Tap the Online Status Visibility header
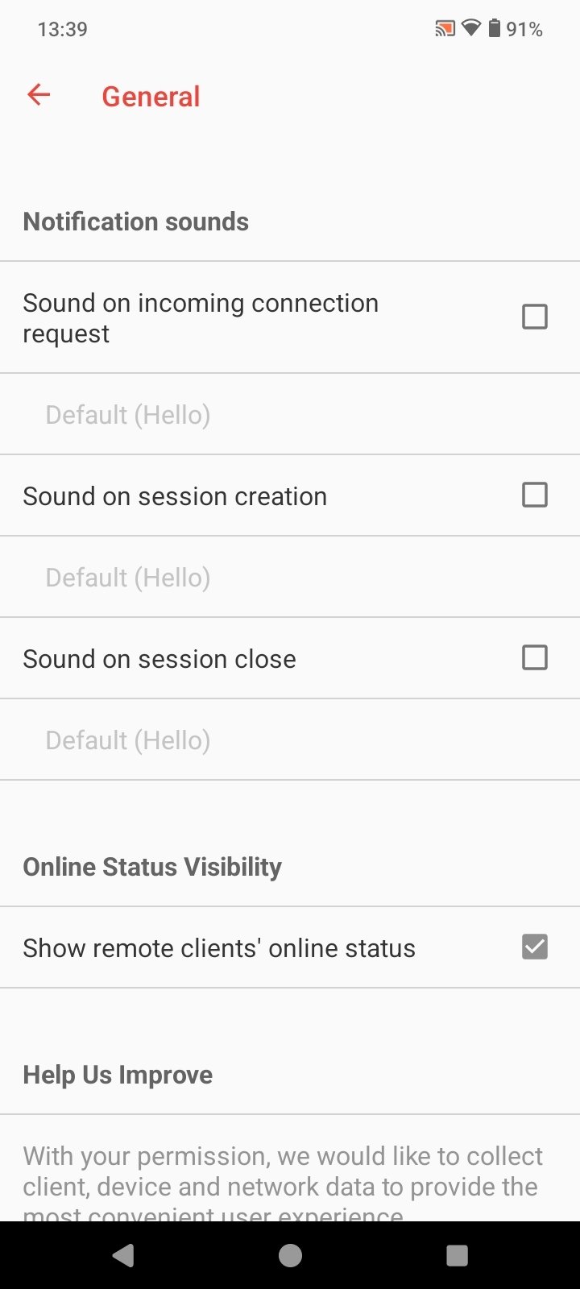Viewport: 580px width, 1289px height. (152, 867)
